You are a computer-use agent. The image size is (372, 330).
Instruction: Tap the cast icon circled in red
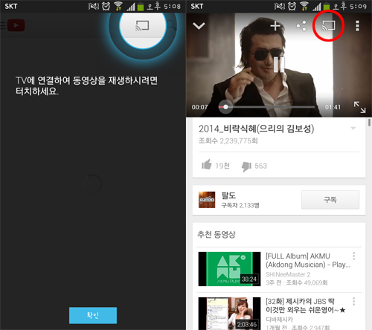[x=328, y=25]
